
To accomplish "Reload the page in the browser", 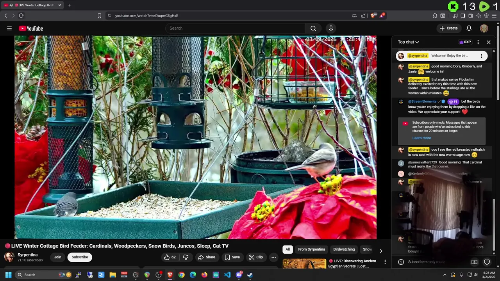I will pyautogui.click(x=21, y=16).
